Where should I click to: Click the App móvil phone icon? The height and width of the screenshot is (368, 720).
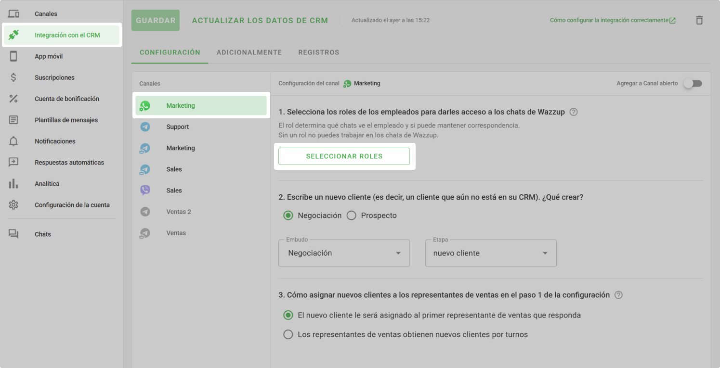[x=13, y=56]
